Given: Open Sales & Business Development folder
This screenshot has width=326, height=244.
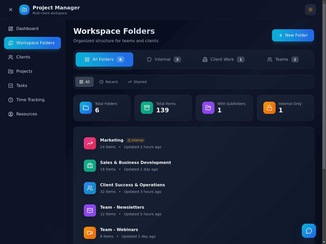Looking at the screenshot, I should (x=135, y=162).
